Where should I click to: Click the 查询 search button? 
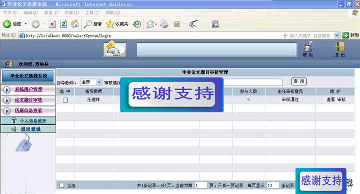pyautogui.click(x=299, y=81)
